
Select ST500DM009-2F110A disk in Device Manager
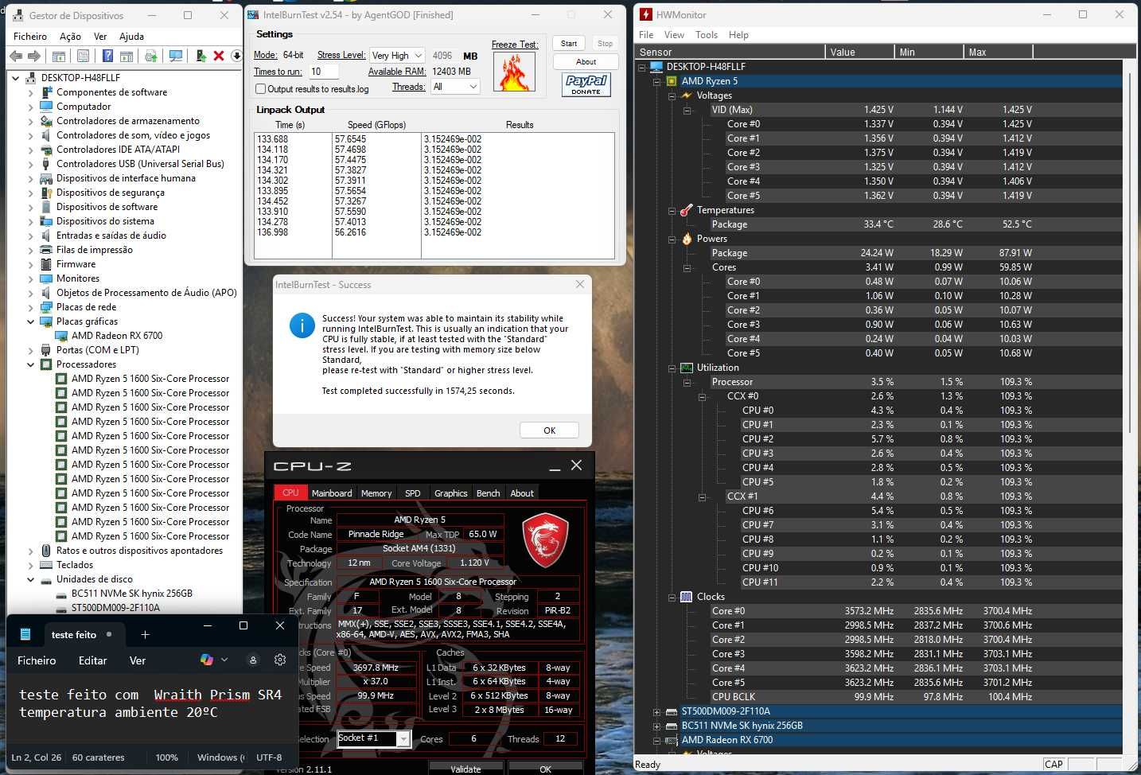(115, 608)
